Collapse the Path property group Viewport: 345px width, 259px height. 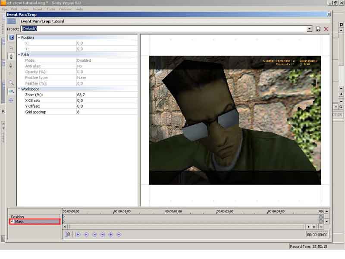click(x=19, y=54)
